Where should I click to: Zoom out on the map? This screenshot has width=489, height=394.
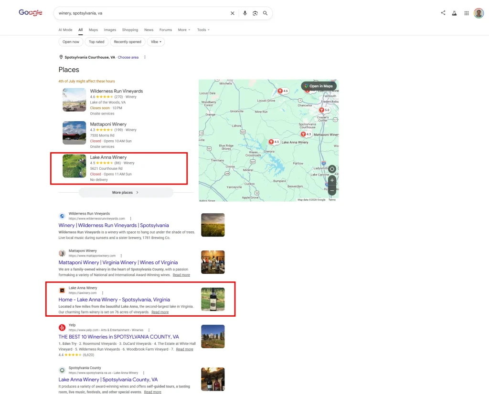point(332,190)
